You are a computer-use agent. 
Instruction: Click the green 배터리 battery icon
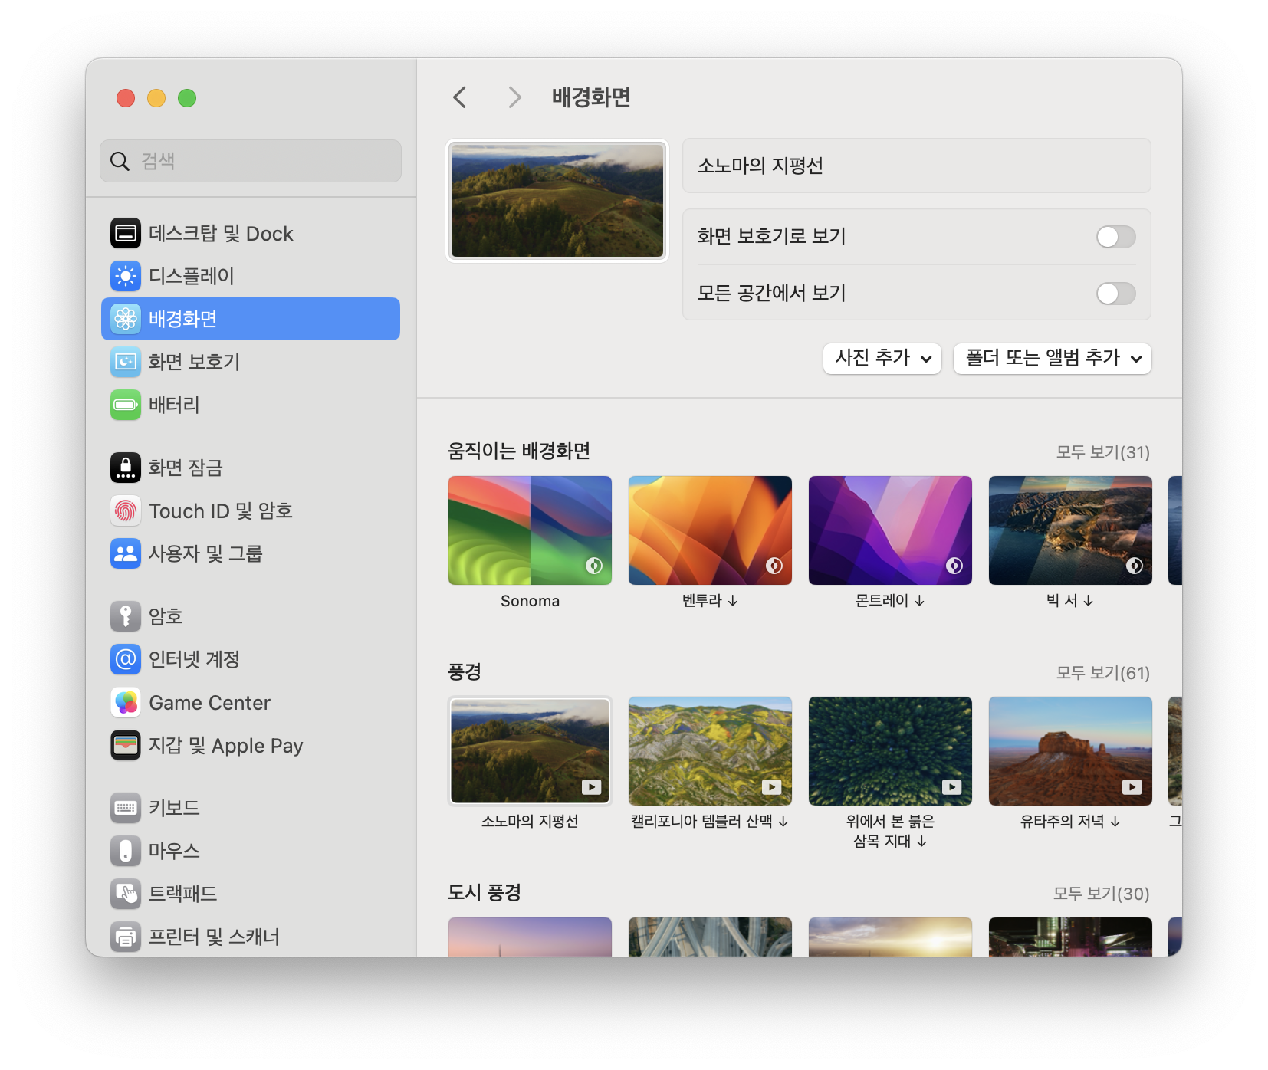(125, 405)
